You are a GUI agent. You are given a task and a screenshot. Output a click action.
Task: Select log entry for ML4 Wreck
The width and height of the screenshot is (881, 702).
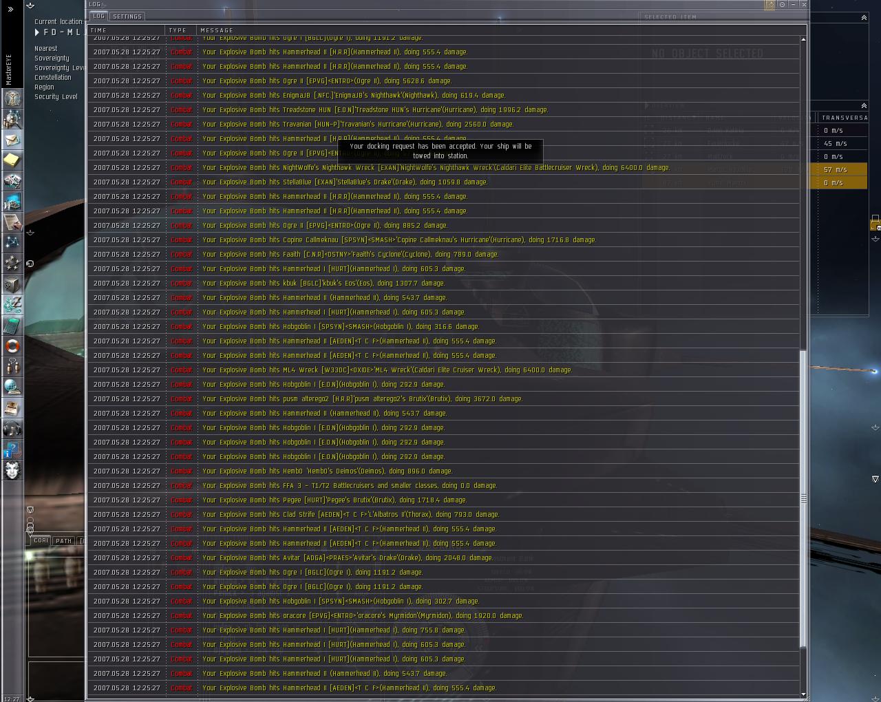pyautogui.click(x=445, y=370)
